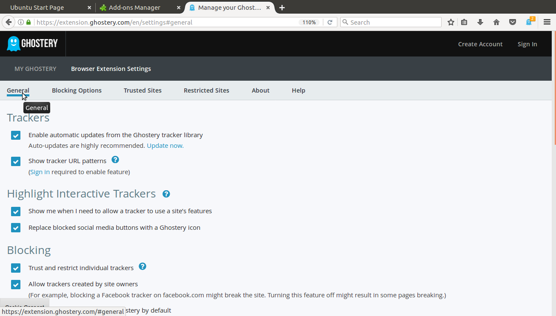Open the About tab
Viewport: 556px width, 316px height.
[x=260, y=90]
